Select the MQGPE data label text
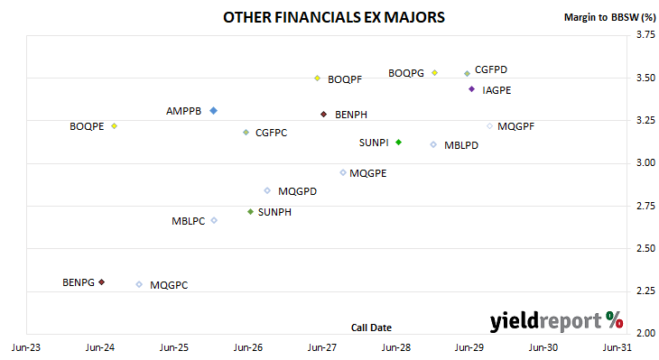This screenshot has width=659, height=360. tap(368, 173)
